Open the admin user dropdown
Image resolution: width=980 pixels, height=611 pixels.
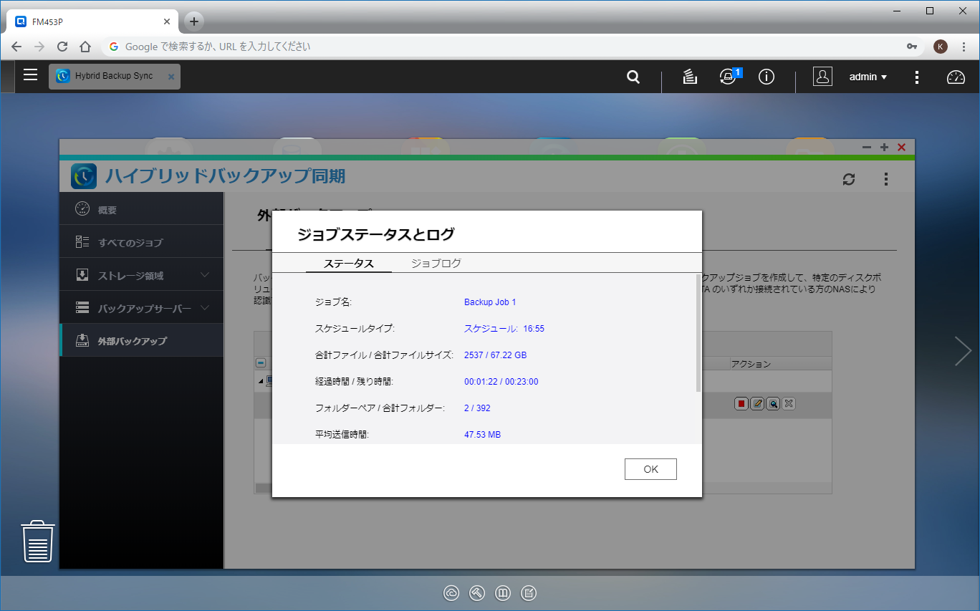[868, 77]
